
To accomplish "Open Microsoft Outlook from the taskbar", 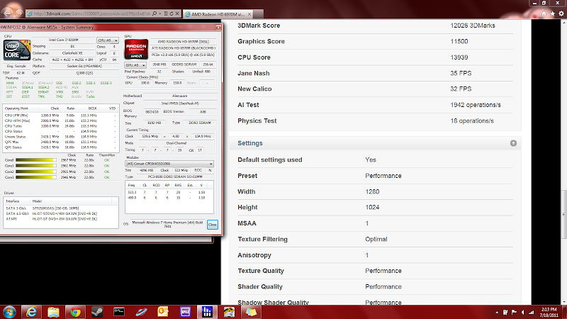I will click(163, 312).
